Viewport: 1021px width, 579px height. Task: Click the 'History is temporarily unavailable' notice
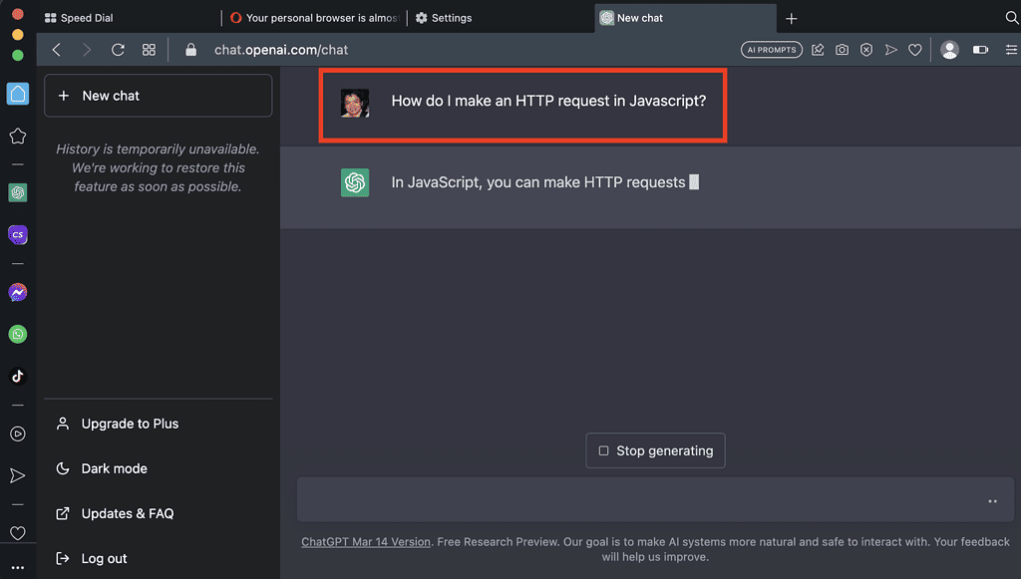point(158,167)
